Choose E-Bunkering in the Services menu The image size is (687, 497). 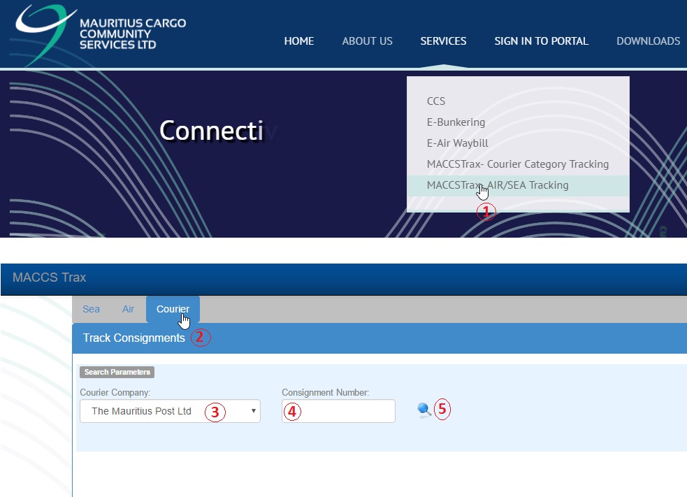[456, 122]
